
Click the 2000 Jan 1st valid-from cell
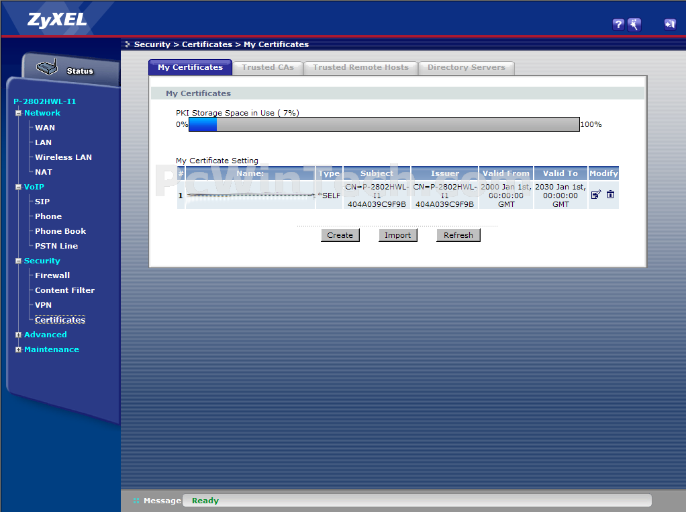click(505, 196)
